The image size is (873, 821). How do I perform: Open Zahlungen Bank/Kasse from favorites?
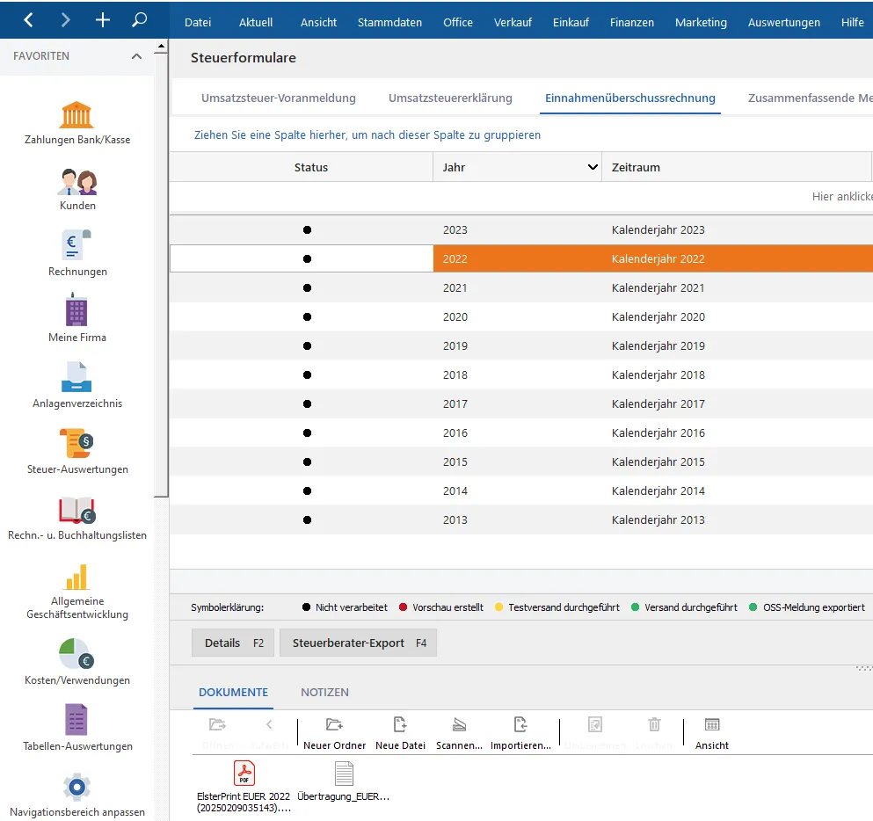[x=76, y=116]
